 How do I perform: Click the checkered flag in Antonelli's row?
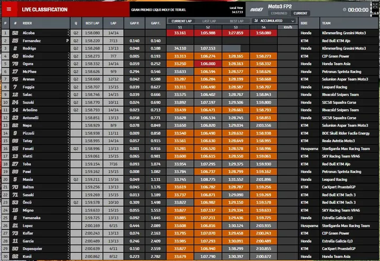(x=69, y=118)
